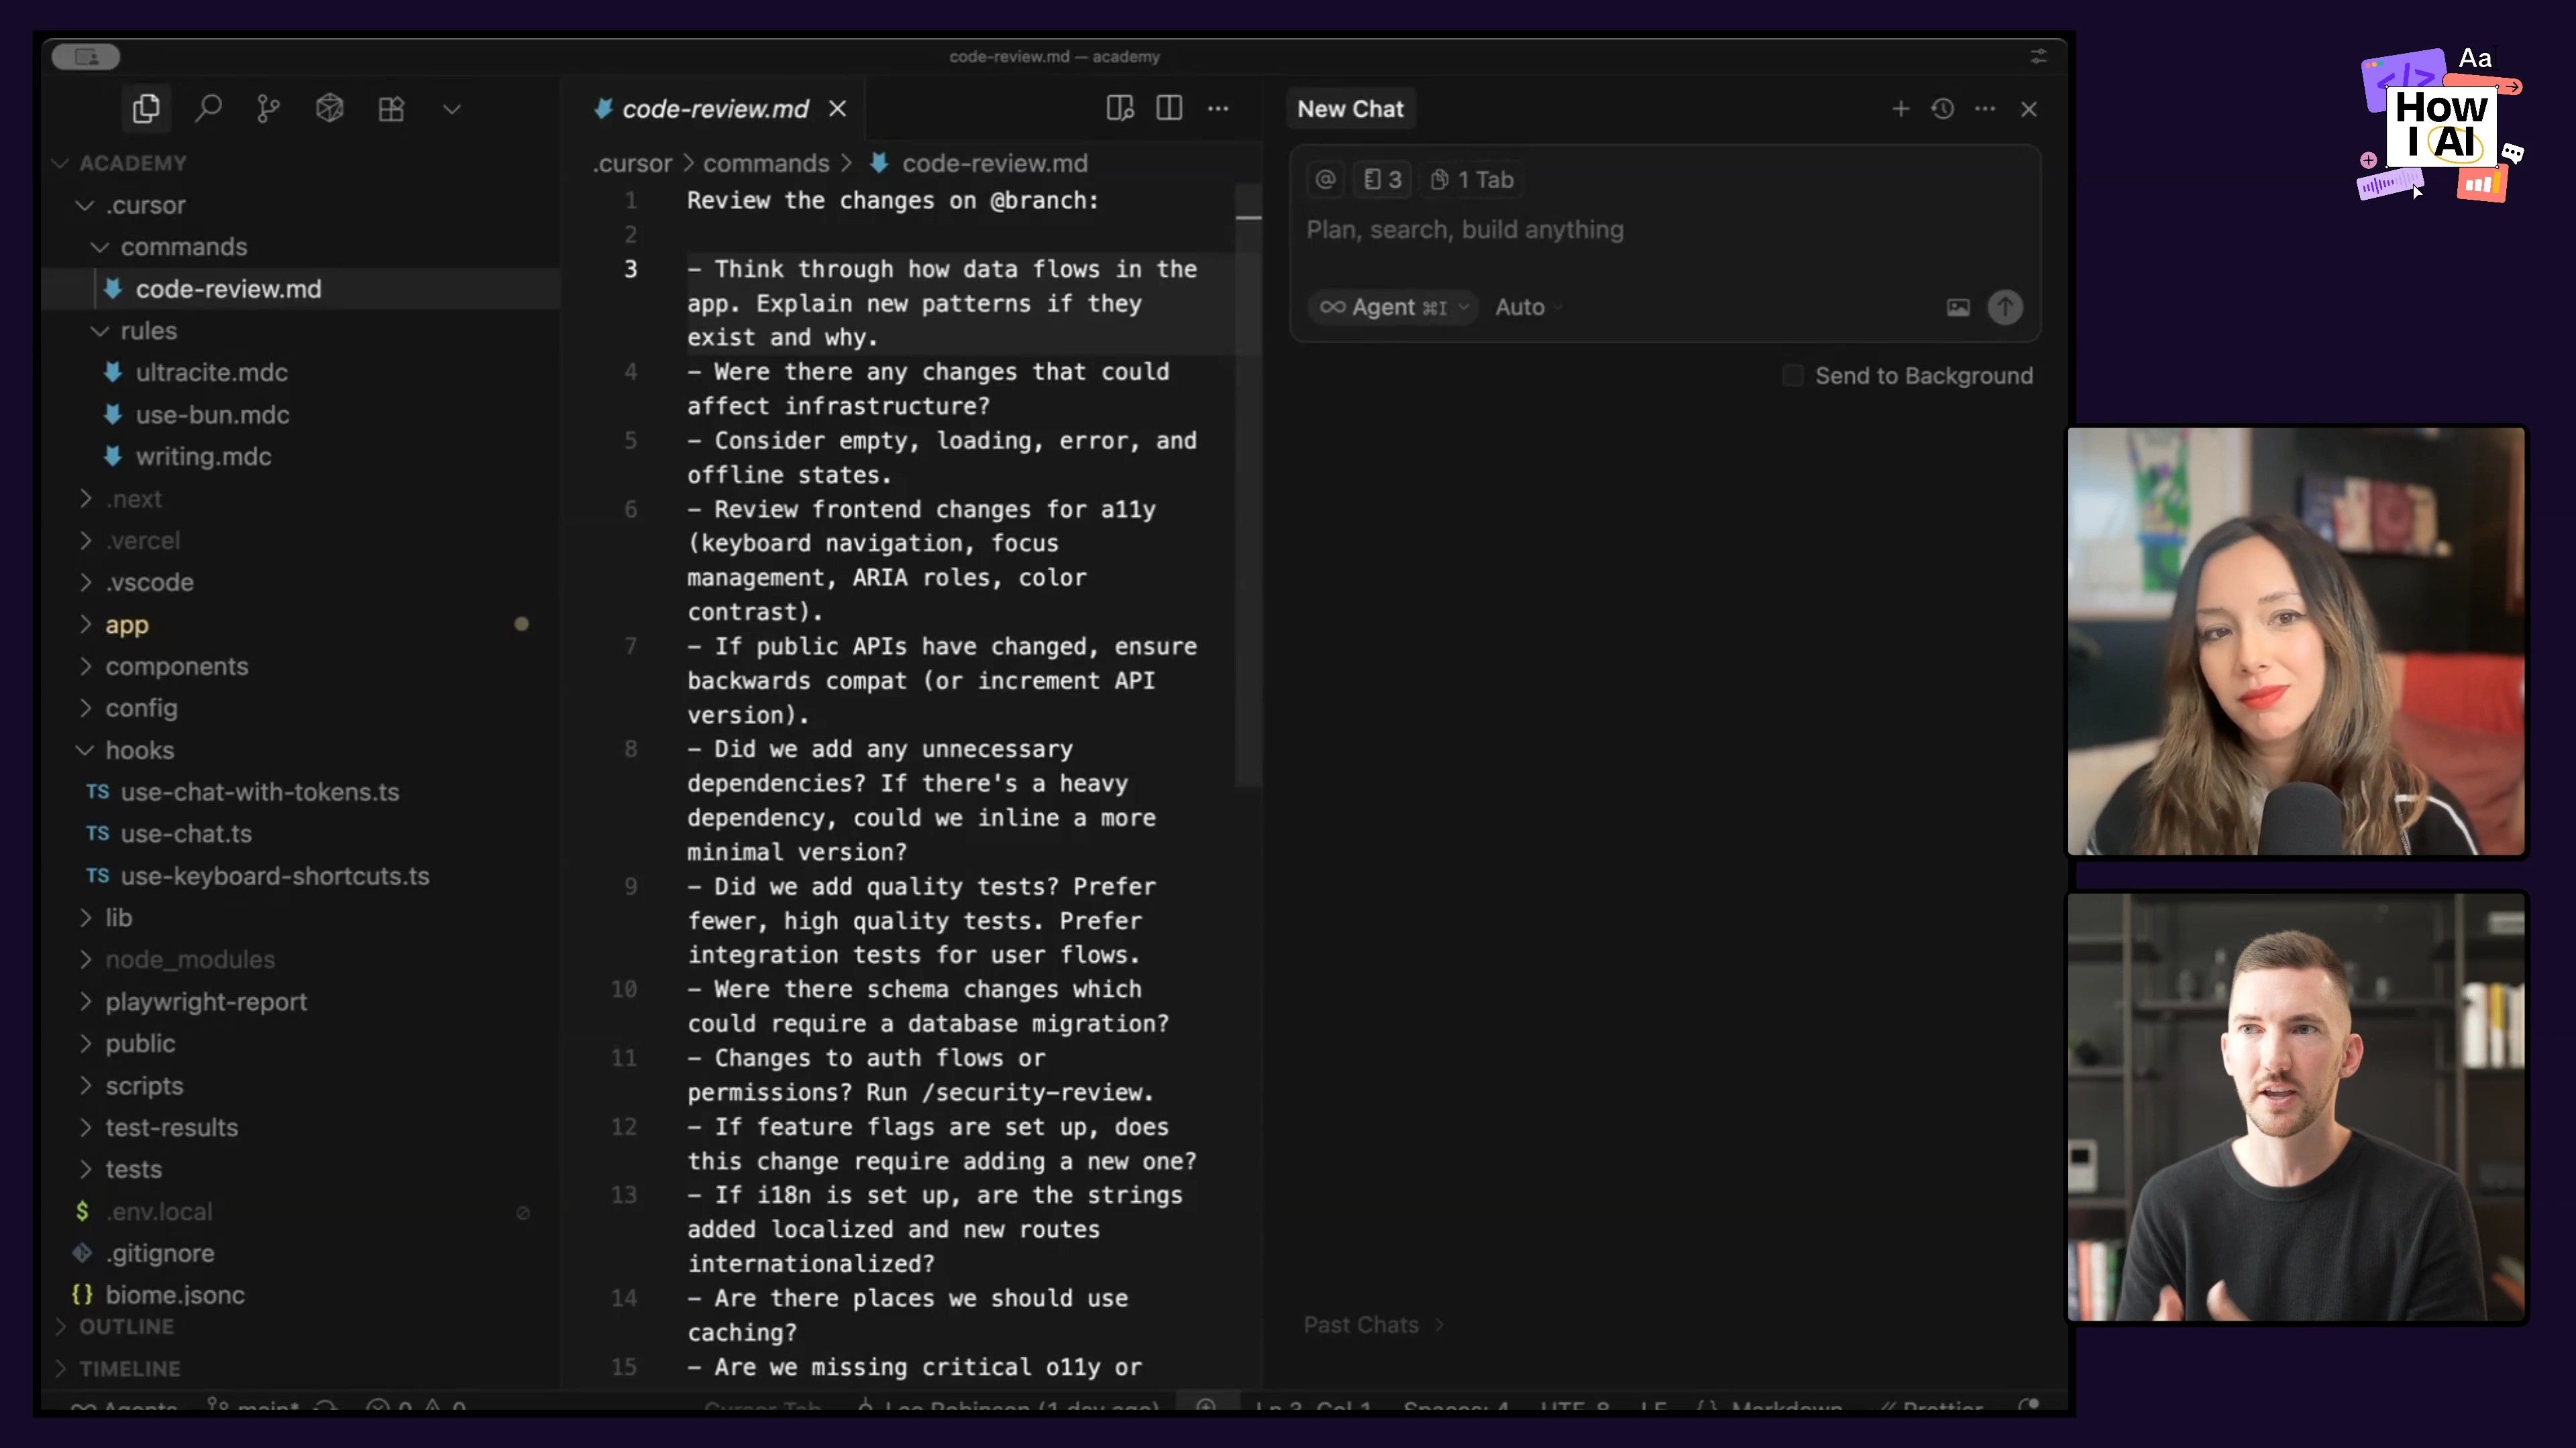The height and width of the screenshot is (1448, 2576).
Task: Click the 1 Tab context pill
Action: click(x=1472, y=180)
